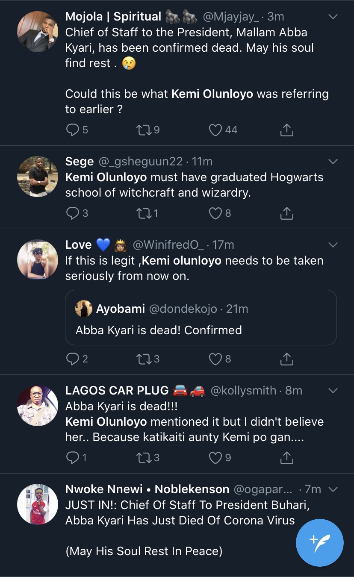The image size is (354, 577).
Task: Retweet LAGOS CAR PLUG's tweet
Action: click(x=143, y=458)
